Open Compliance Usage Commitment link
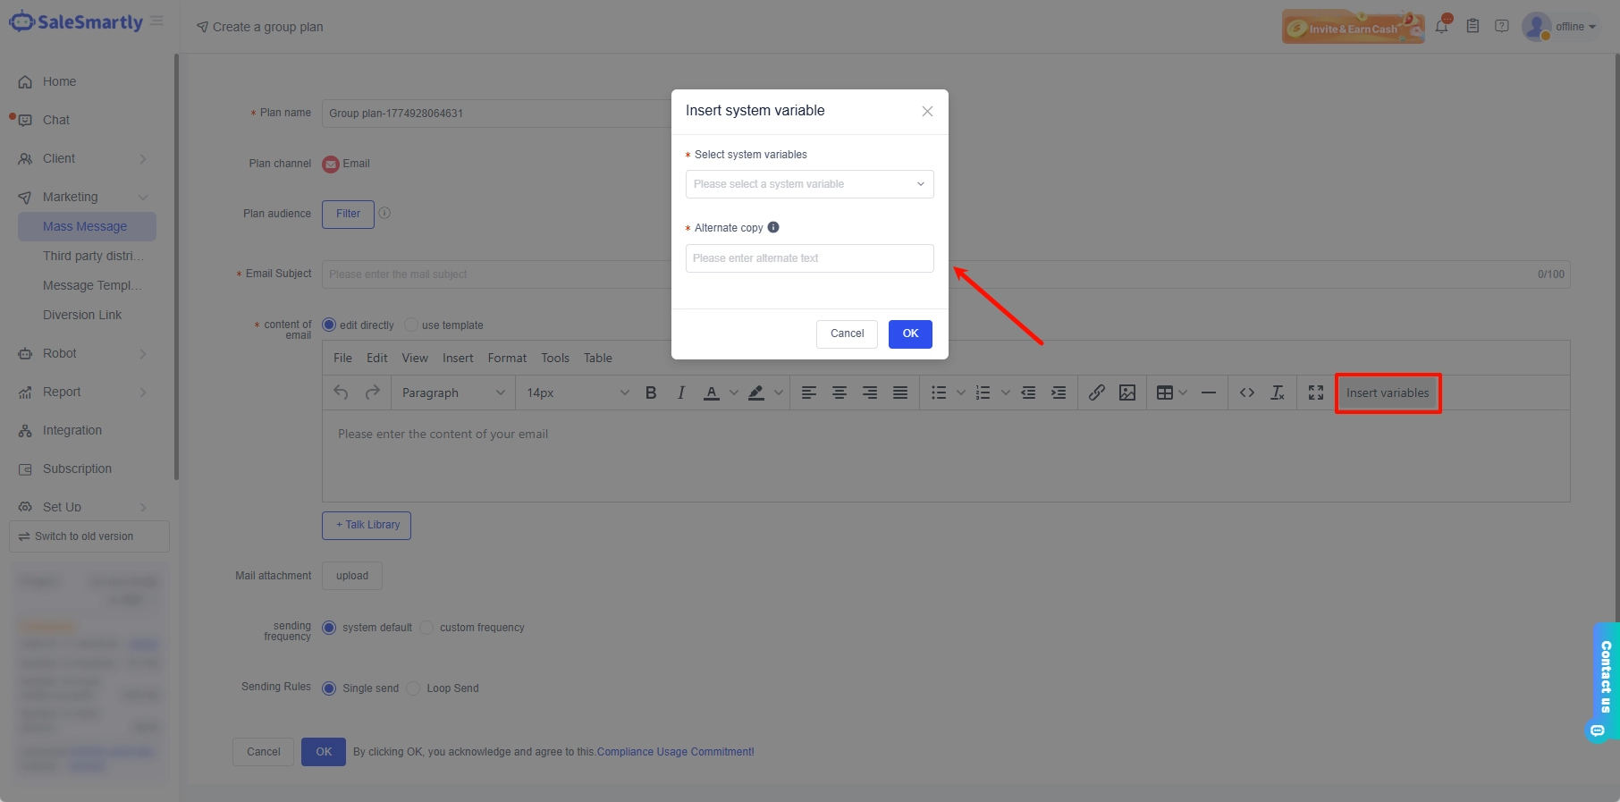This screenshot has width=1620, height=802. [x=675, y=752]
